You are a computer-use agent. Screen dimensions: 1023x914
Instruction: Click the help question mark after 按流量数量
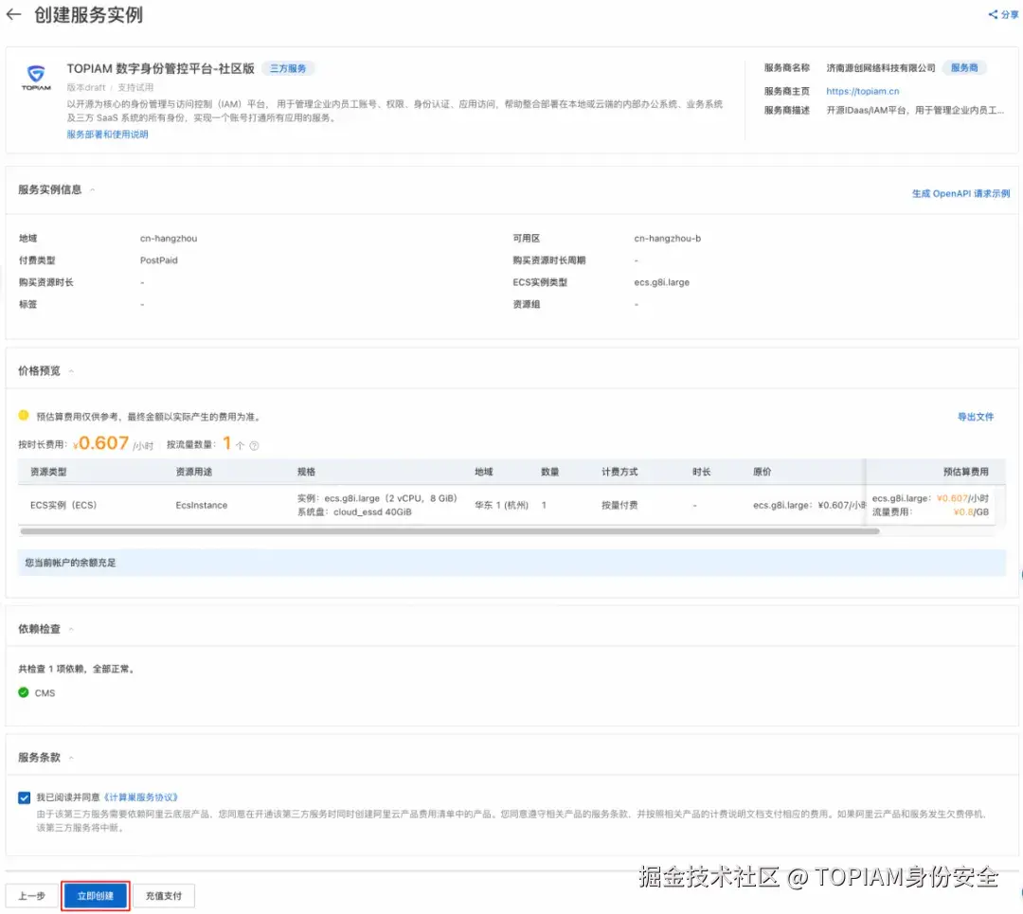(255, 445)
